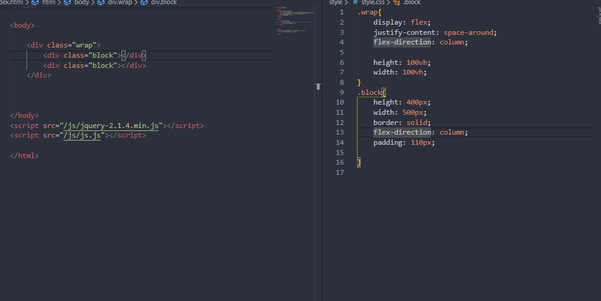
Task: Click flex-direction: column on line 13
Action: [x=421, y=132]
